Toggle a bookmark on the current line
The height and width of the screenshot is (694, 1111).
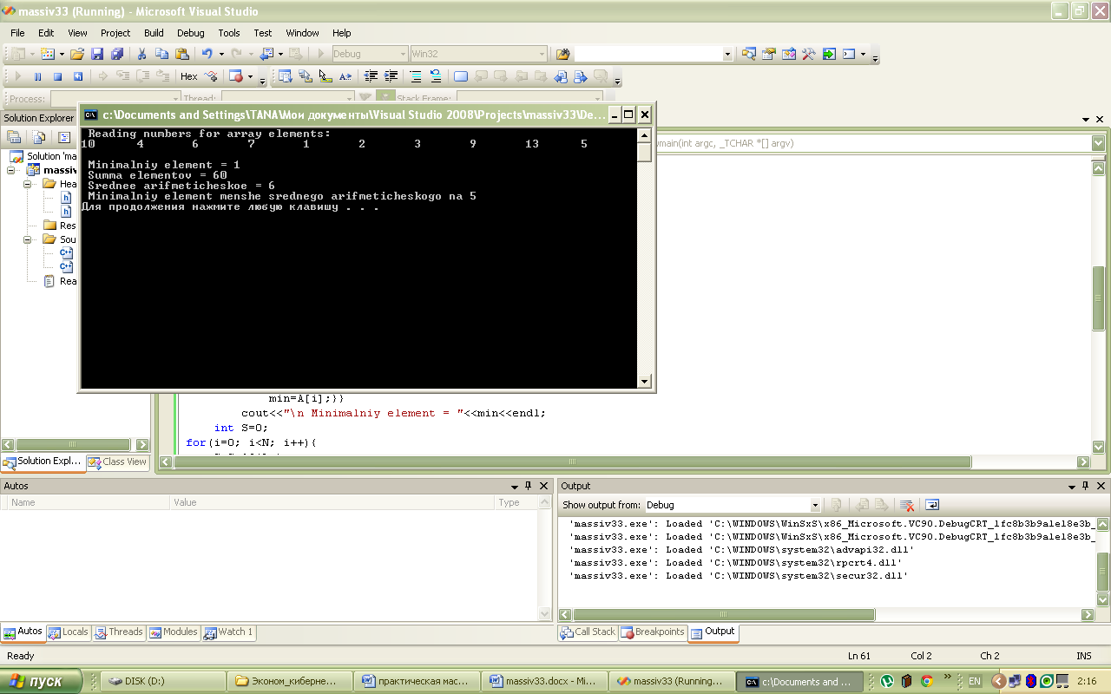tap(461, 76)
